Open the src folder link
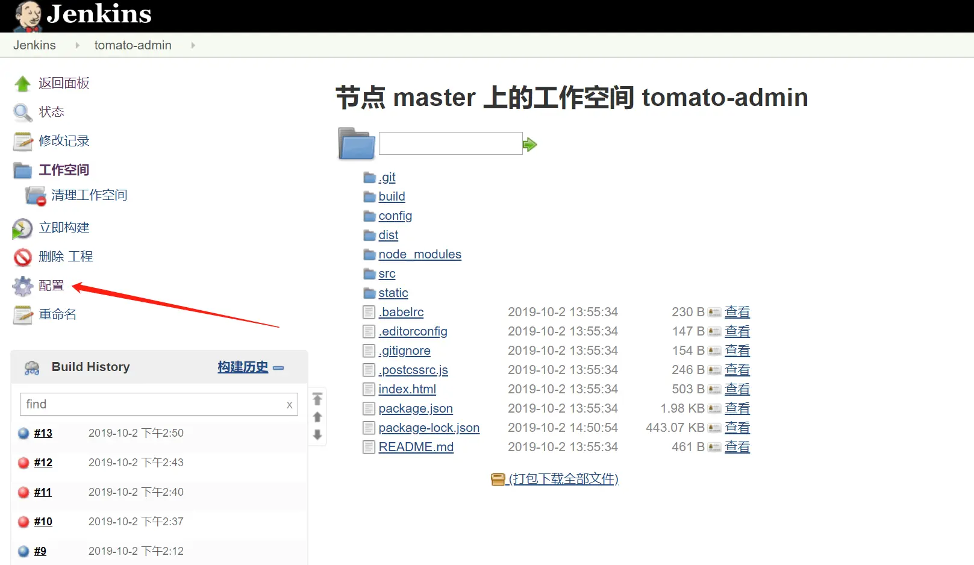This screenshot has width=974, height=565. [x=387, y=274]
